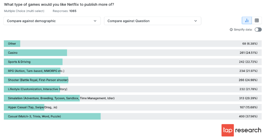Click the value 234 (21.97%)
The width and height of the screenshot is (267, 139).
tap(248, 71)
